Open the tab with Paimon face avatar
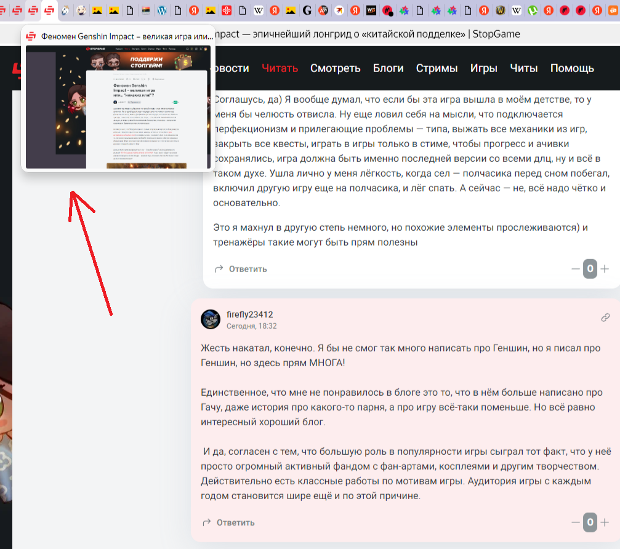The width and height of the screenshot is (620, 549). tap(81, 10)
